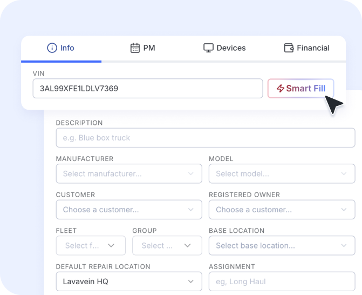Viewport: 362px width, 295px height.
Task: Switch to the PM tab
Action: click(x=143, y=48)
